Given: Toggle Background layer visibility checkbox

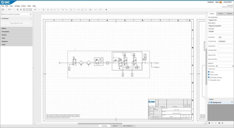Looking at the screenshot, I should 211,102.
